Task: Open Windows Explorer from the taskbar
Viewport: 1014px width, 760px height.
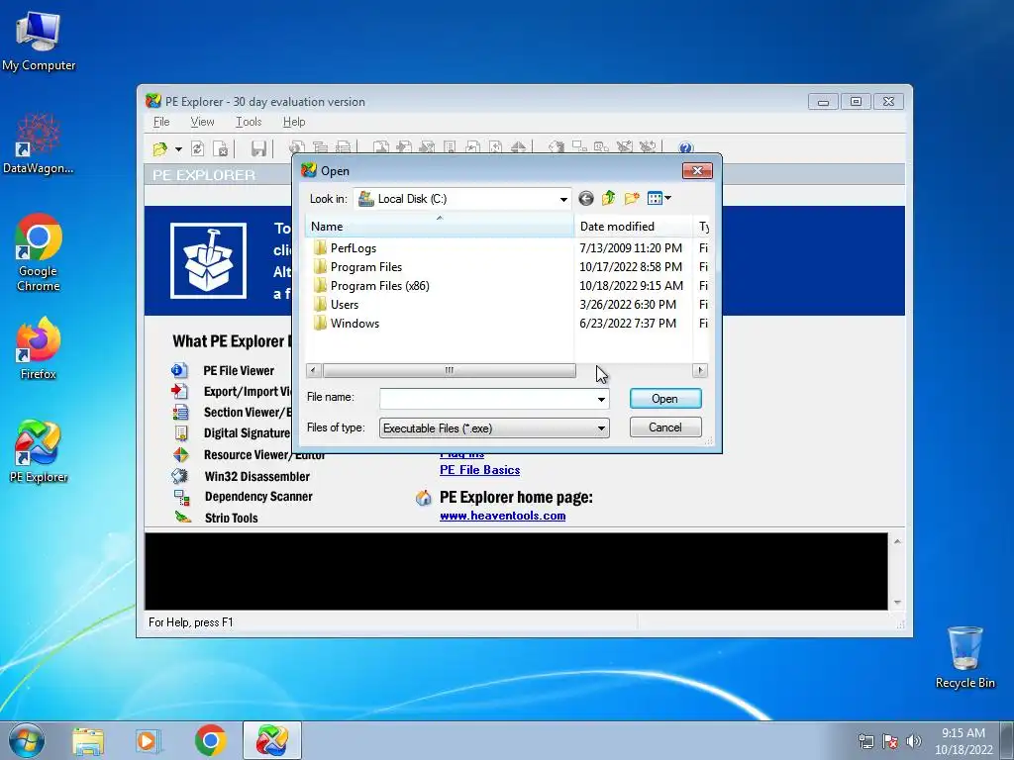Action: (88, 741)
